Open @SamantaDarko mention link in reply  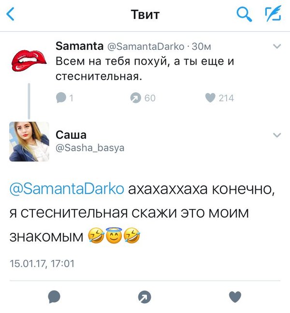(x=67, y=189)
